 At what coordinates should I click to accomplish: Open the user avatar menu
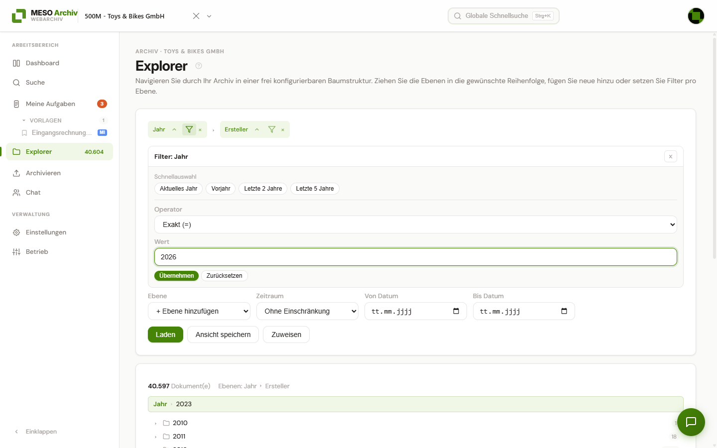pos(696,16)
